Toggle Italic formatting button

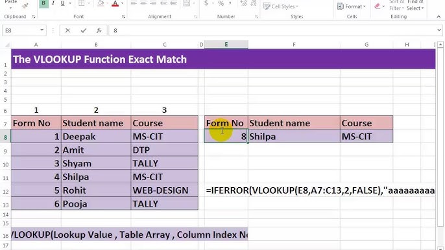(53, 3)
